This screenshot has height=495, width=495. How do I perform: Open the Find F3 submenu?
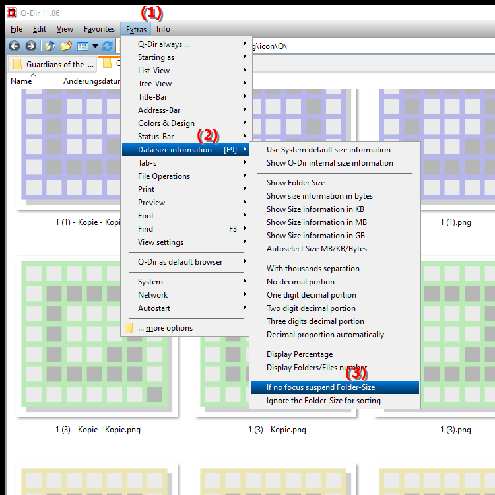click(185, 229)
